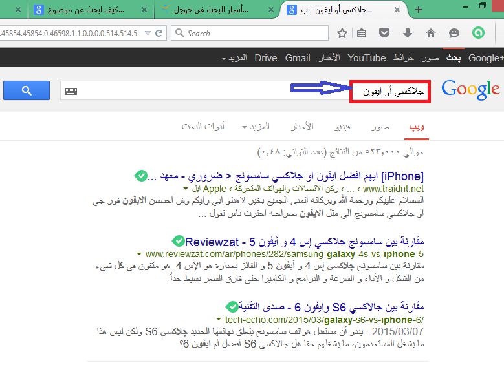The image size is (504, 365).
Task: Close the كيف ابحث عن موضوع tab
Action: pyautogui.click(x=144, y=10)
